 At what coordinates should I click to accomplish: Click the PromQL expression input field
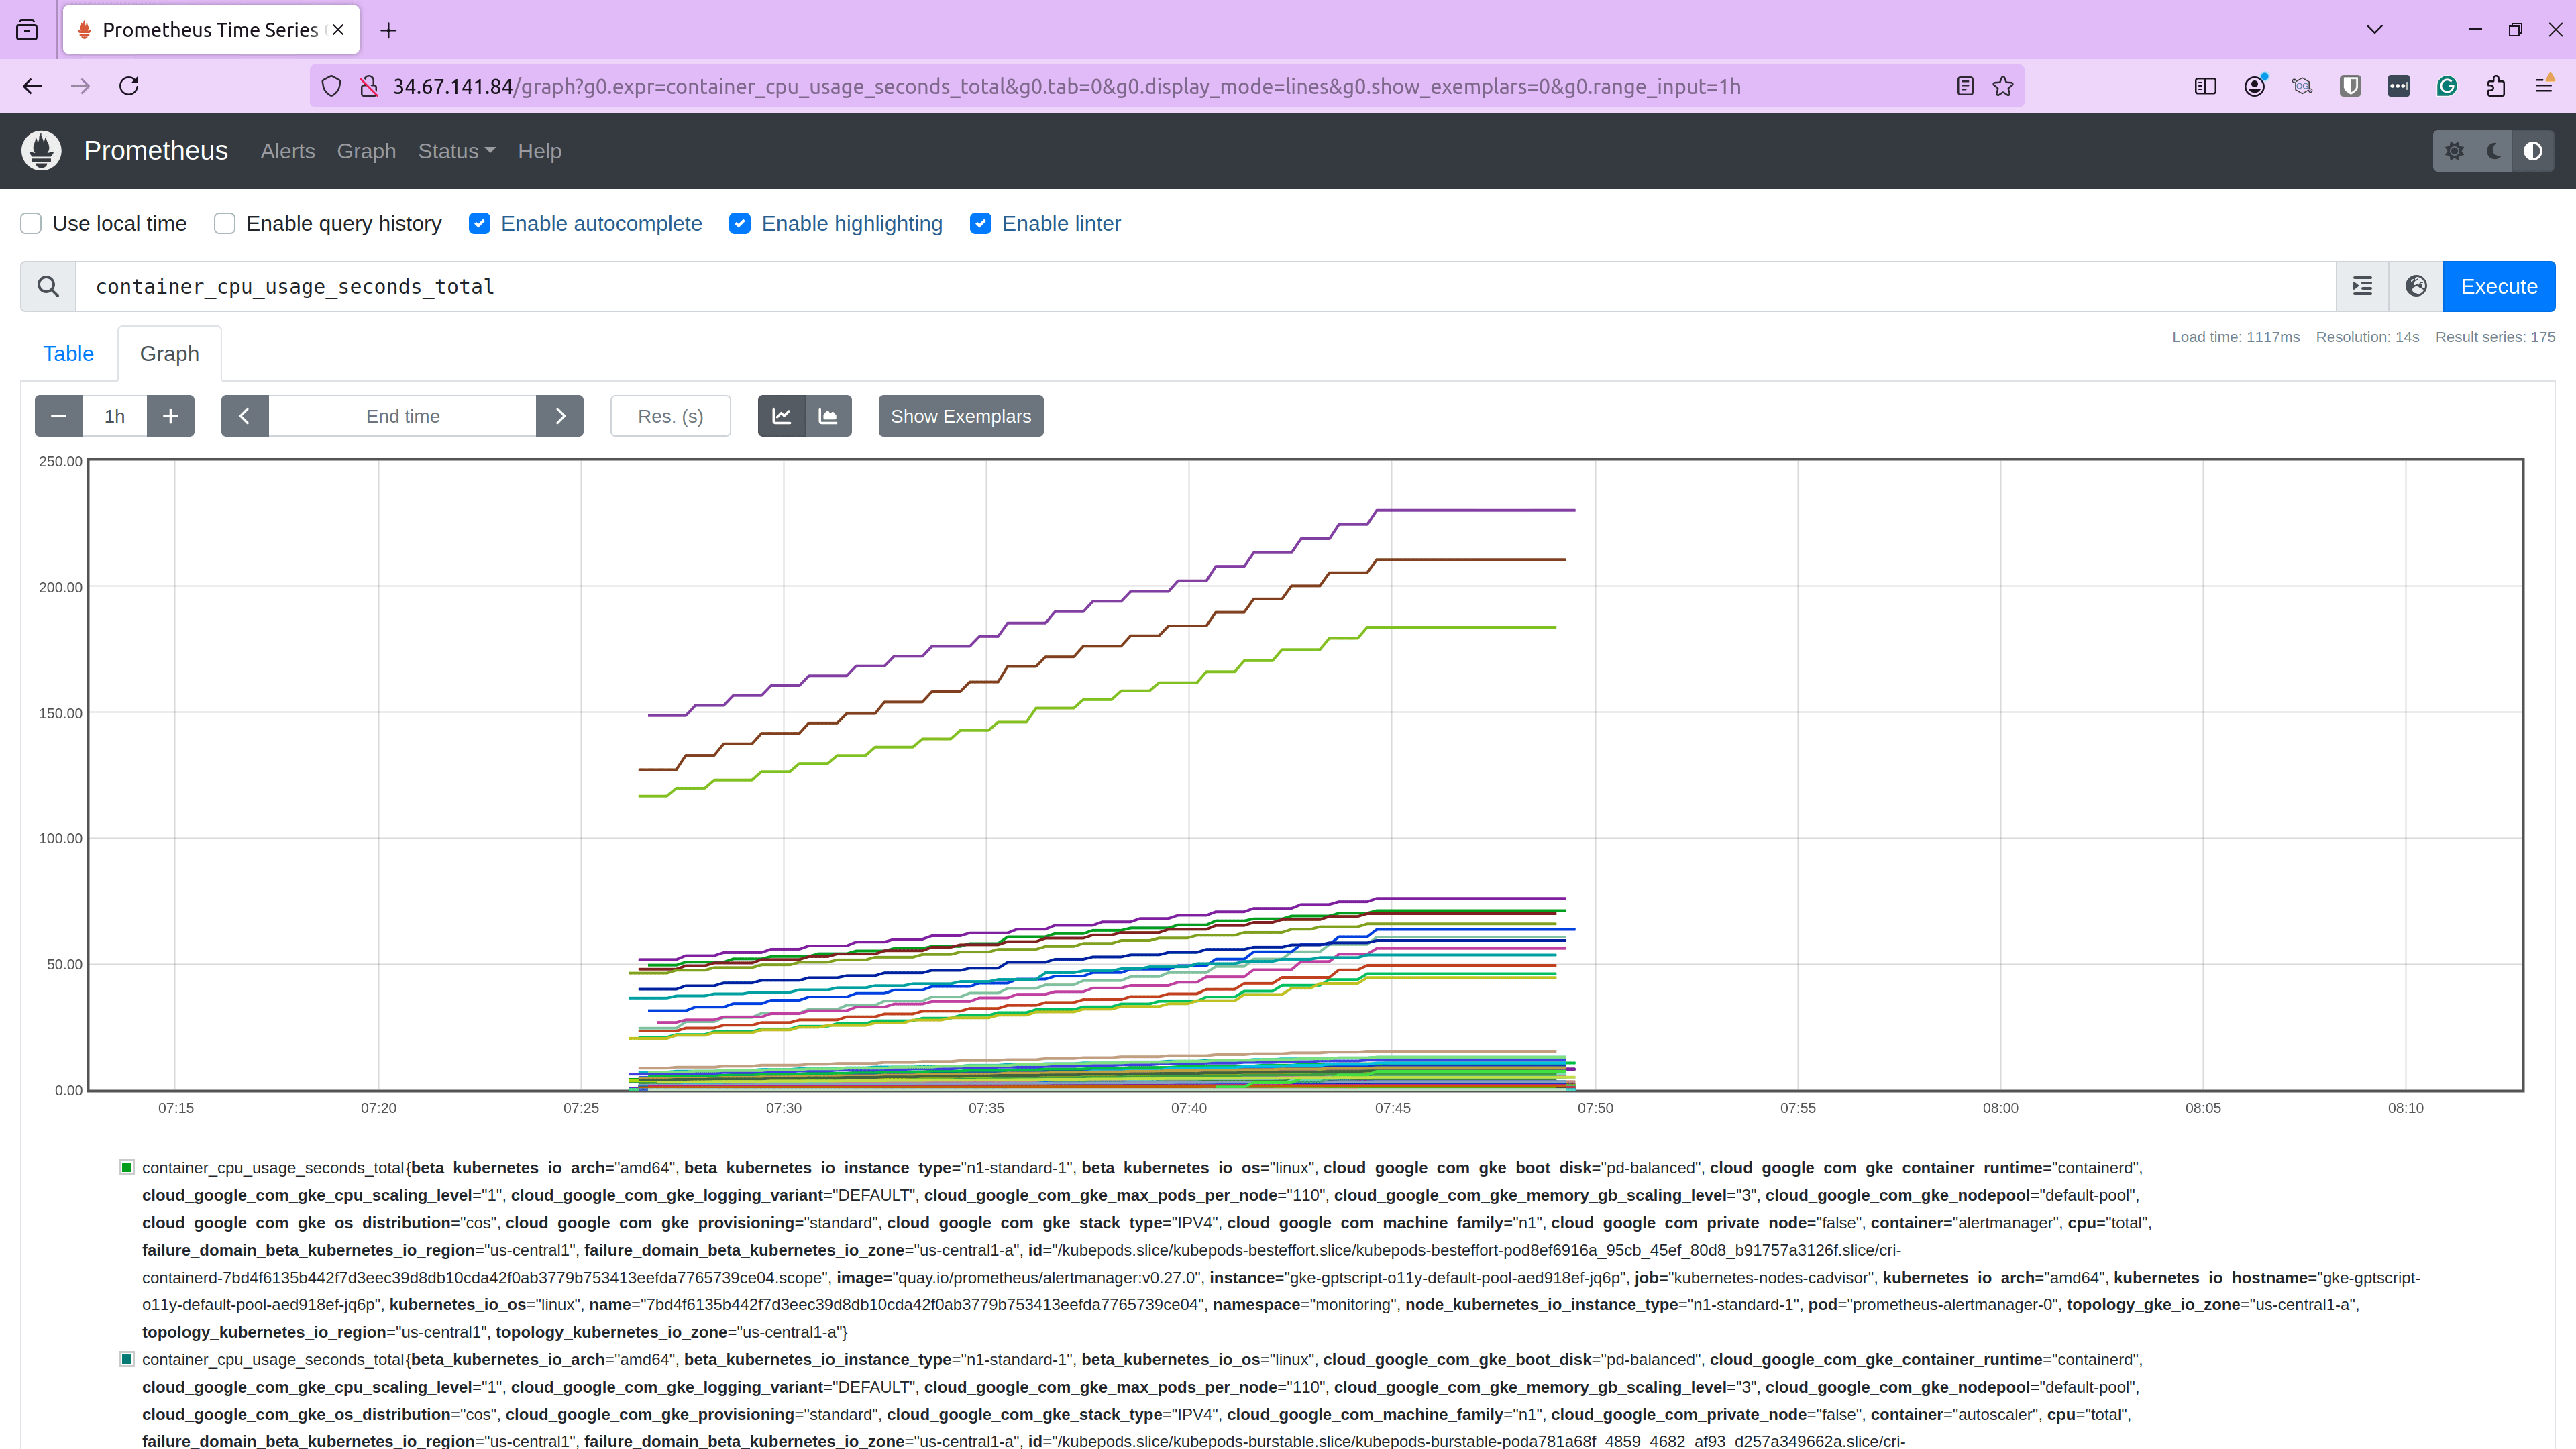(1206, 287)
